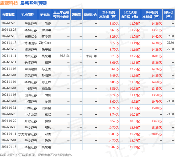This screenshot has width=175, height=157.
Task: Click 11.24亿 in the 招商证券 row
Action: [x=113, y=108]
